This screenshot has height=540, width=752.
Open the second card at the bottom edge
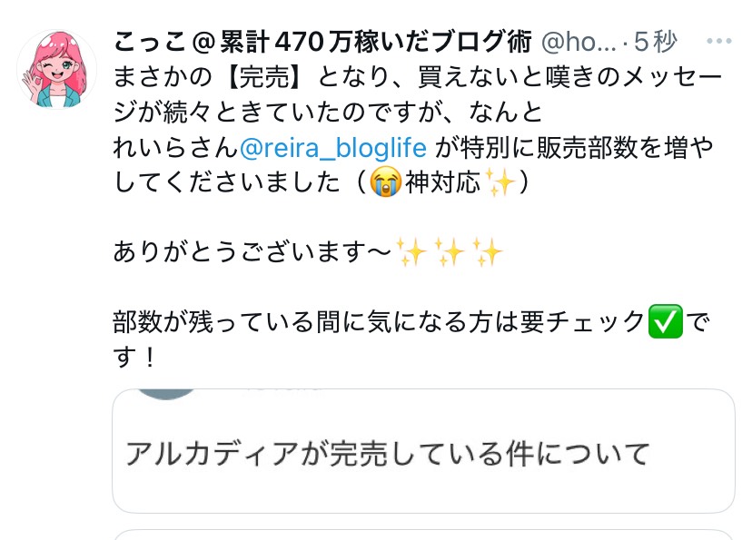(423, 535)
